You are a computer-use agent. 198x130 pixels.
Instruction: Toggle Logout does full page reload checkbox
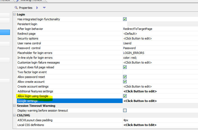(125, 67)
